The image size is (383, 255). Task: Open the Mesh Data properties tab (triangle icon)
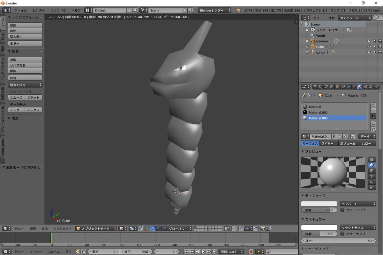(x=354, y=87)
